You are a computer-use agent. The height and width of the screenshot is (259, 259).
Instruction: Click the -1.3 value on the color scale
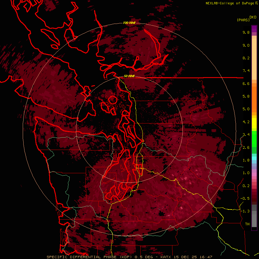pyautogui.click(x=245, y=211)
